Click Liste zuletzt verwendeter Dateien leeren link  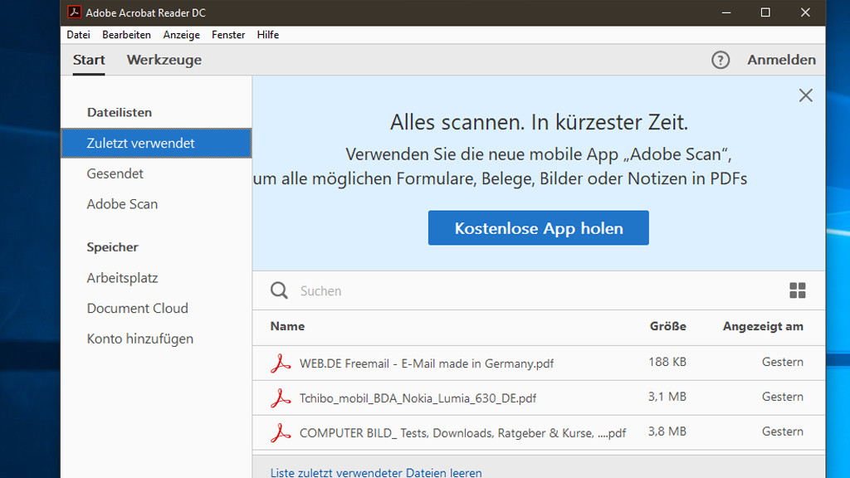376,472
